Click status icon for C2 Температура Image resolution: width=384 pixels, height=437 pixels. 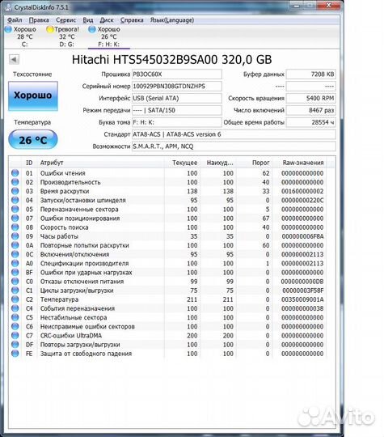pos(15,299)
